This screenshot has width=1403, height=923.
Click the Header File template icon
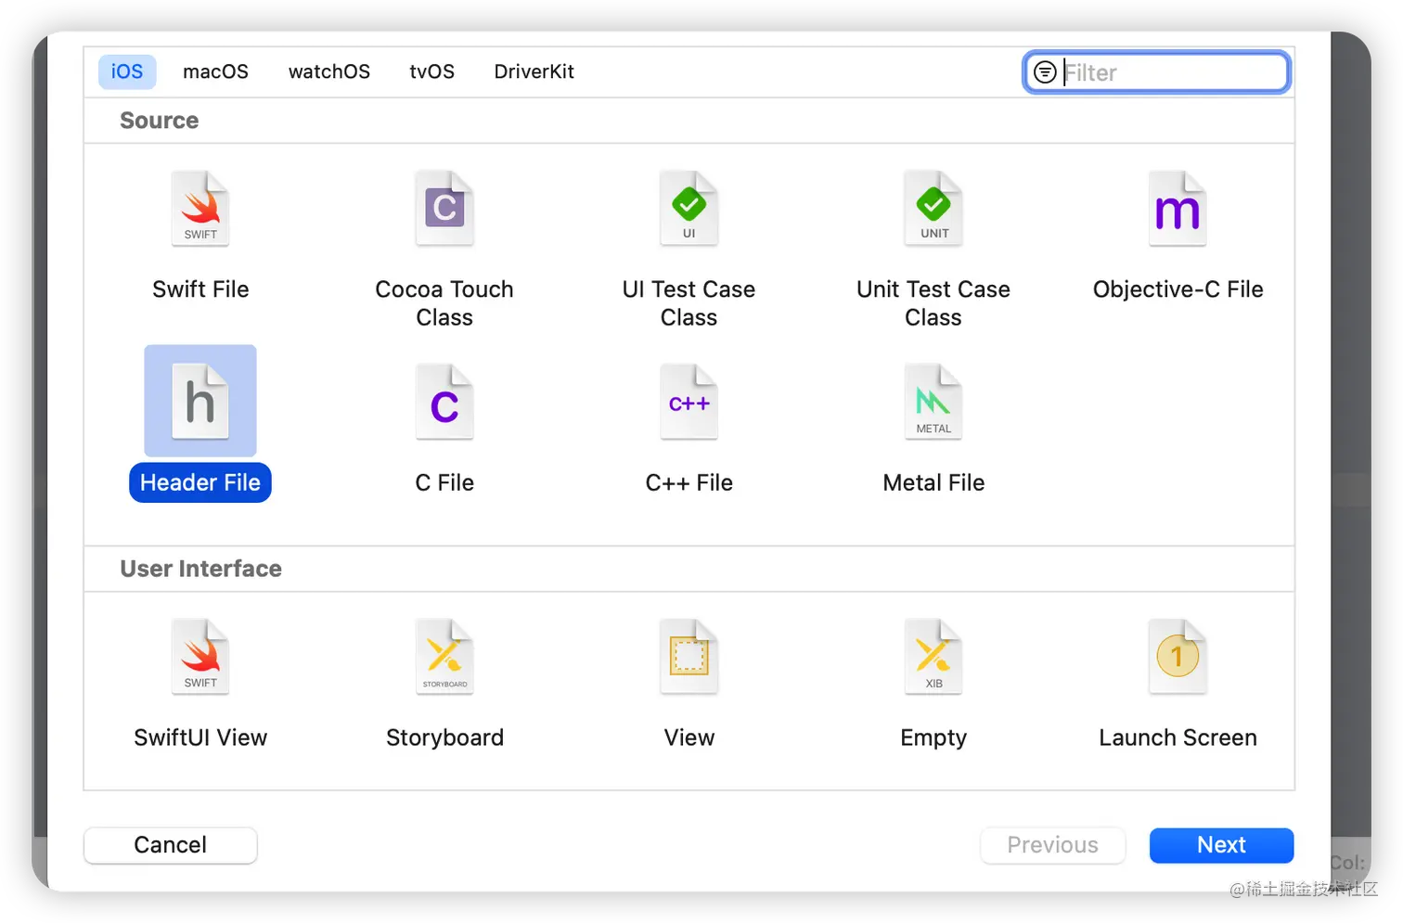(x=200, y=402)
